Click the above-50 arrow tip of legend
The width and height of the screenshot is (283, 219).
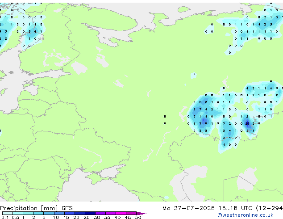pyautogui.click(x=141, y=213)
